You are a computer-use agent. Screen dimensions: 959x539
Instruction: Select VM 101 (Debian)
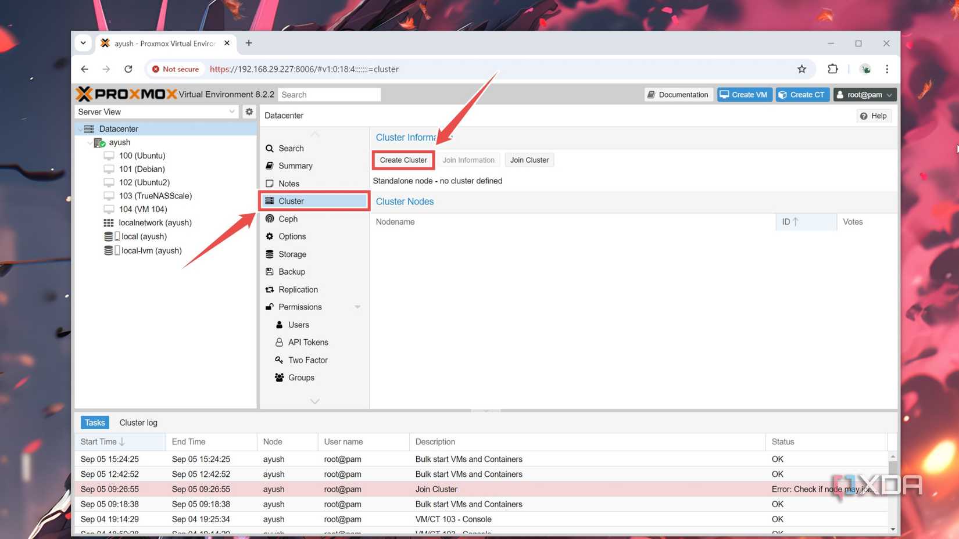click(141, 169)
